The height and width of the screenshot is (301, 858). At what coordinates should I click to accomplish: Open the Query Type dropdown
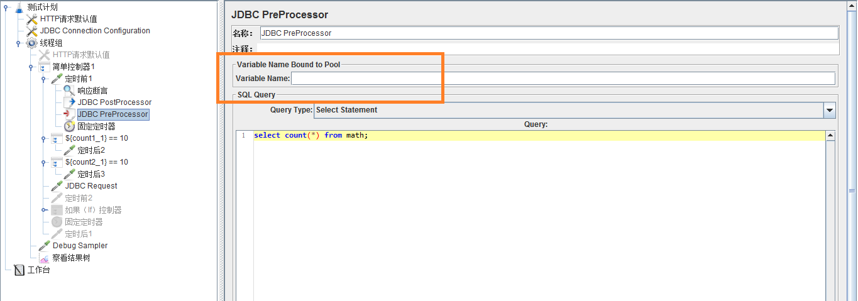830,110
